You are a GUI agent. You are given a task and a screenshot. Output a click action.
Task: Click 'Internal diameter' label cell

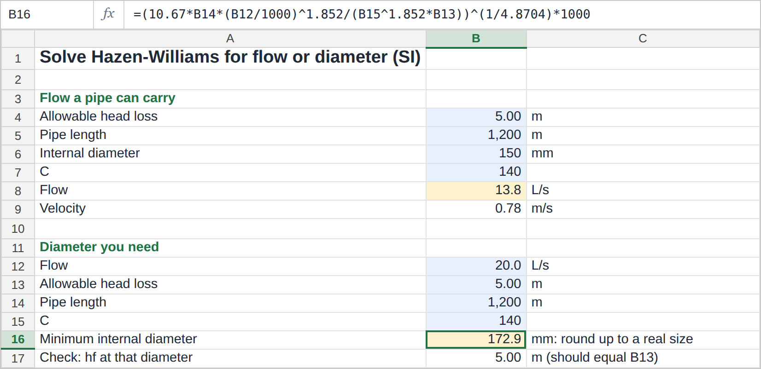tap(230, 154)
